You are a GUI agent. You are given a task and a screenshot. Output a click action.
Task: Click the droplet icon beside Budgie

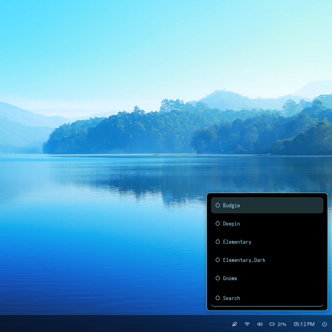(x=218, y=205)
